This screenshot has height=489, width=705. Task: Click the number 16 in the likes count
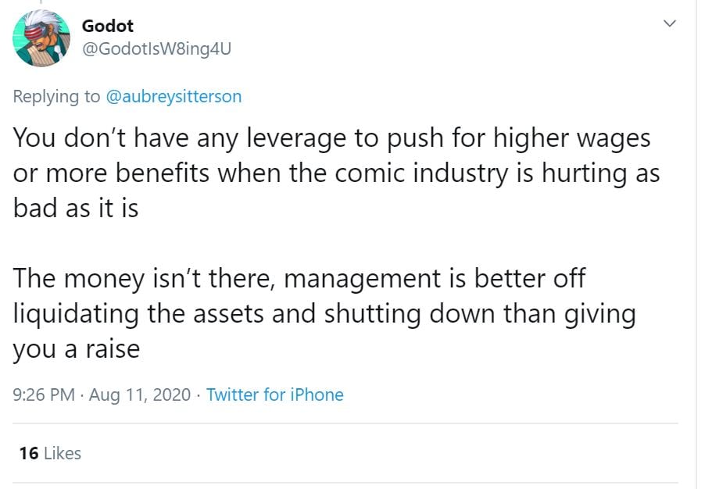point(29,453)
